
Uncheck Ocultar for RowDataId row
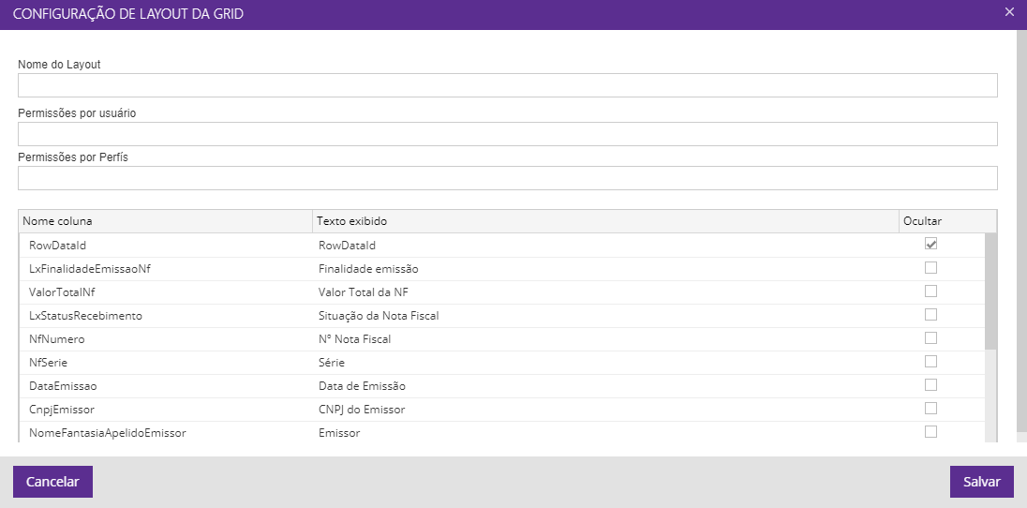[x=930, y=244]
